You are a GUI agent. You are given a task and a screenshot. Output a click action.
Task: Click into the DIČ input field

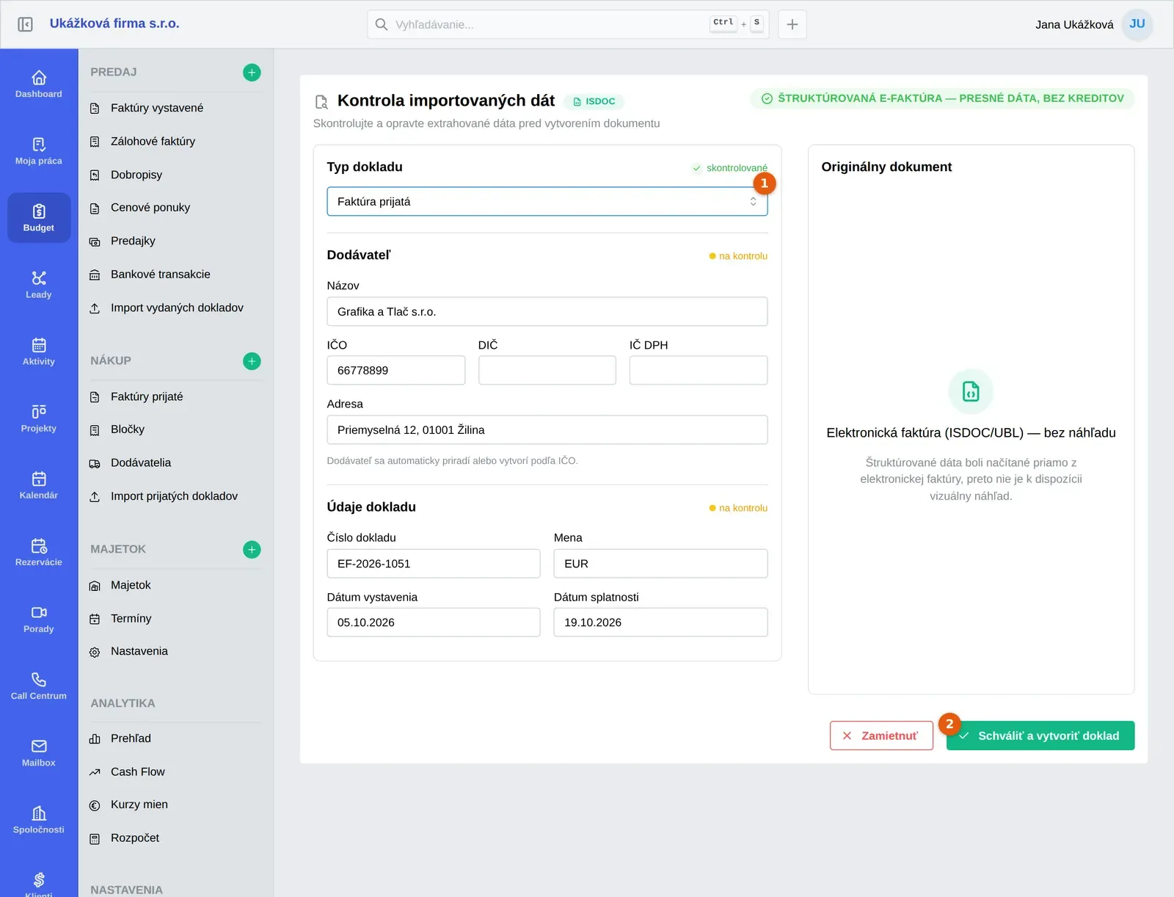pyautogui.click(x=547, y=370)
